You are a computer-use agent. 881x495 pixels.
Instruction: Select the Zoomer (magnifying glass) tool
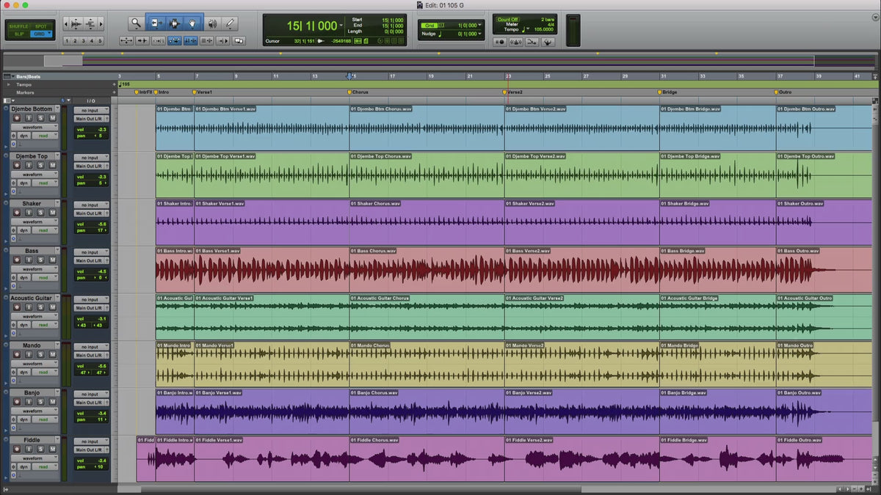tap(136, 23)
